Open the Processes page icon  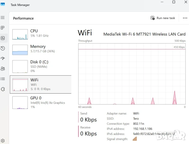pyautogui.click(x=3, y=28)
